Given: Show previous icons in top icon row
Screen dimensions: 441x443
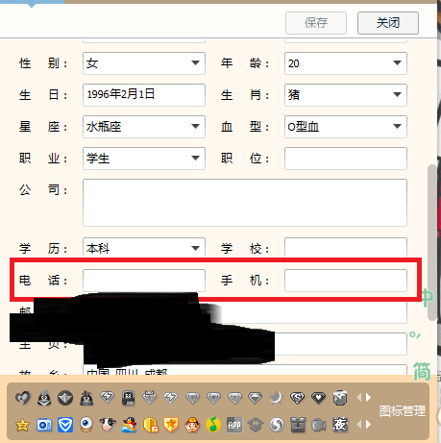Looking at the screenshot, I should pos(359,398).
